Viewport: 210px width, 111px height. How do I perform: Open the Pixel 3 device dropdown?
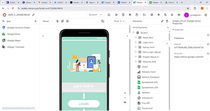point(119,21)
